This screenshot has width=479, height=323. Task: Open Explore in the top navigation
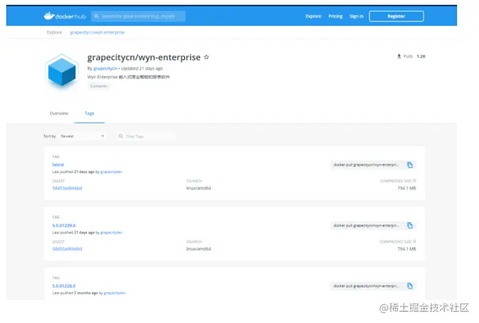(x=313, y=16)
